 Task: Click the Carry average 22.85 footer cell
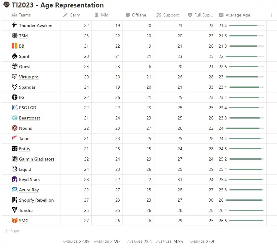[76, 241]
